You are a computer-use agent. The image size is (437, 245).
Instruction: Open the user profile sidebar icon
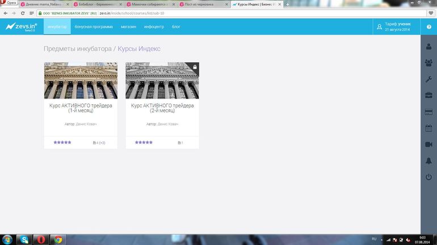[428, 46]
